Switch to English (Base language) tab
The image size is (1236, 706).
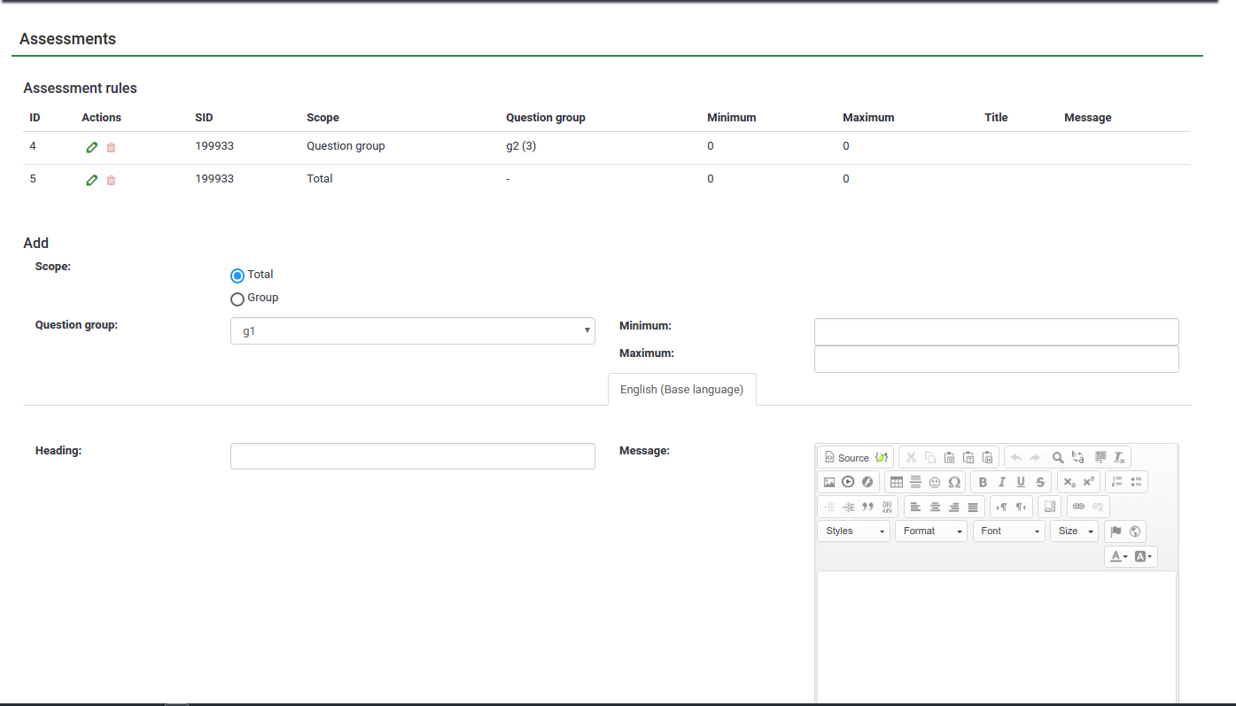[x=681, y=390]
